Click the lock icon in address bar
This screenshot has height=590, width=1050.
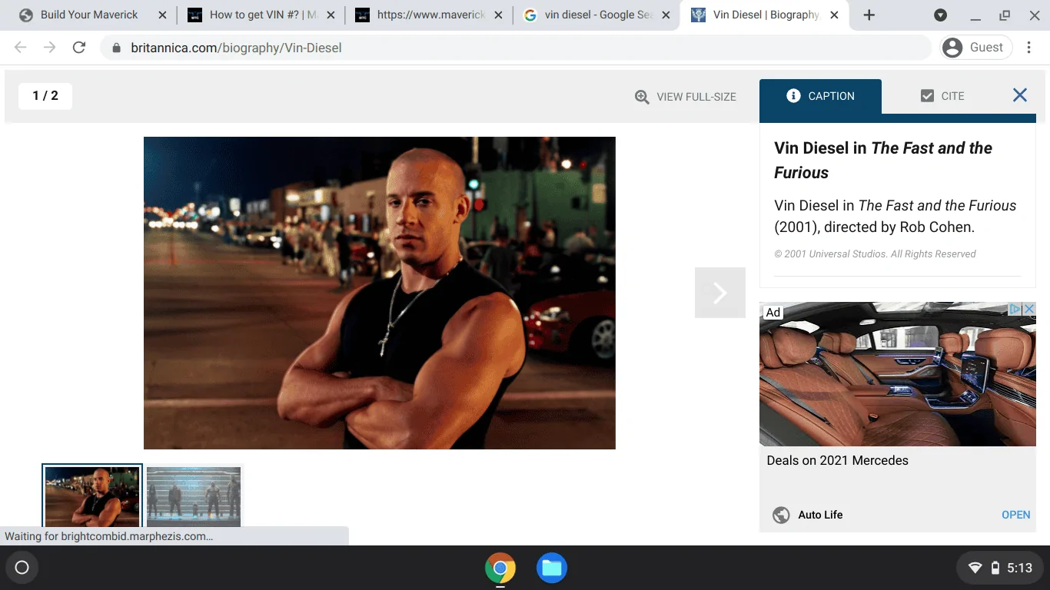pos(117,48)
